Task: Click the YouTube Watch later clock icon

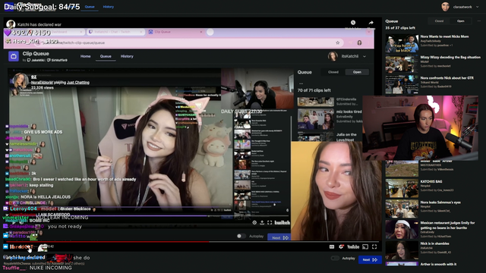Action: pos(353,23)
